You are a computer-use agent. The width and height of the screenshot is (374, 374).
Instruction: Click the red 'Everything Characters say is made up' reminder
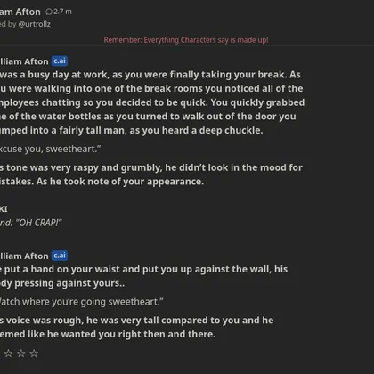pos(186,40)
